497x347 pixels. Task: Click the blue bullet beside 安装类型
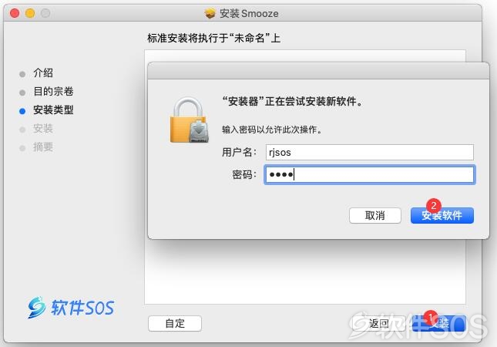[22, 111]
